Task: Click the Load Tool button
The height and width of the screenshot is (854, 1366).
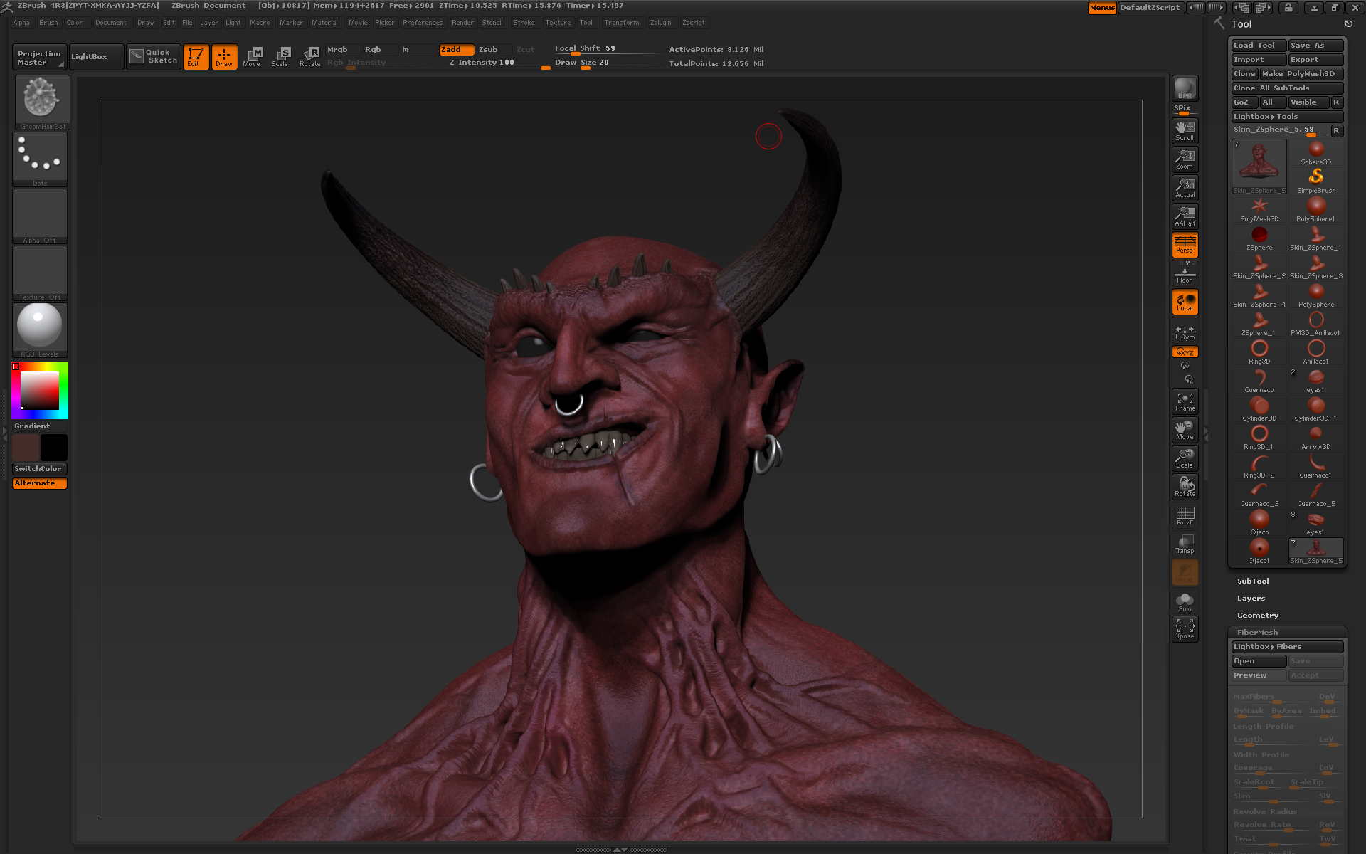Action: click(1258, 46)
